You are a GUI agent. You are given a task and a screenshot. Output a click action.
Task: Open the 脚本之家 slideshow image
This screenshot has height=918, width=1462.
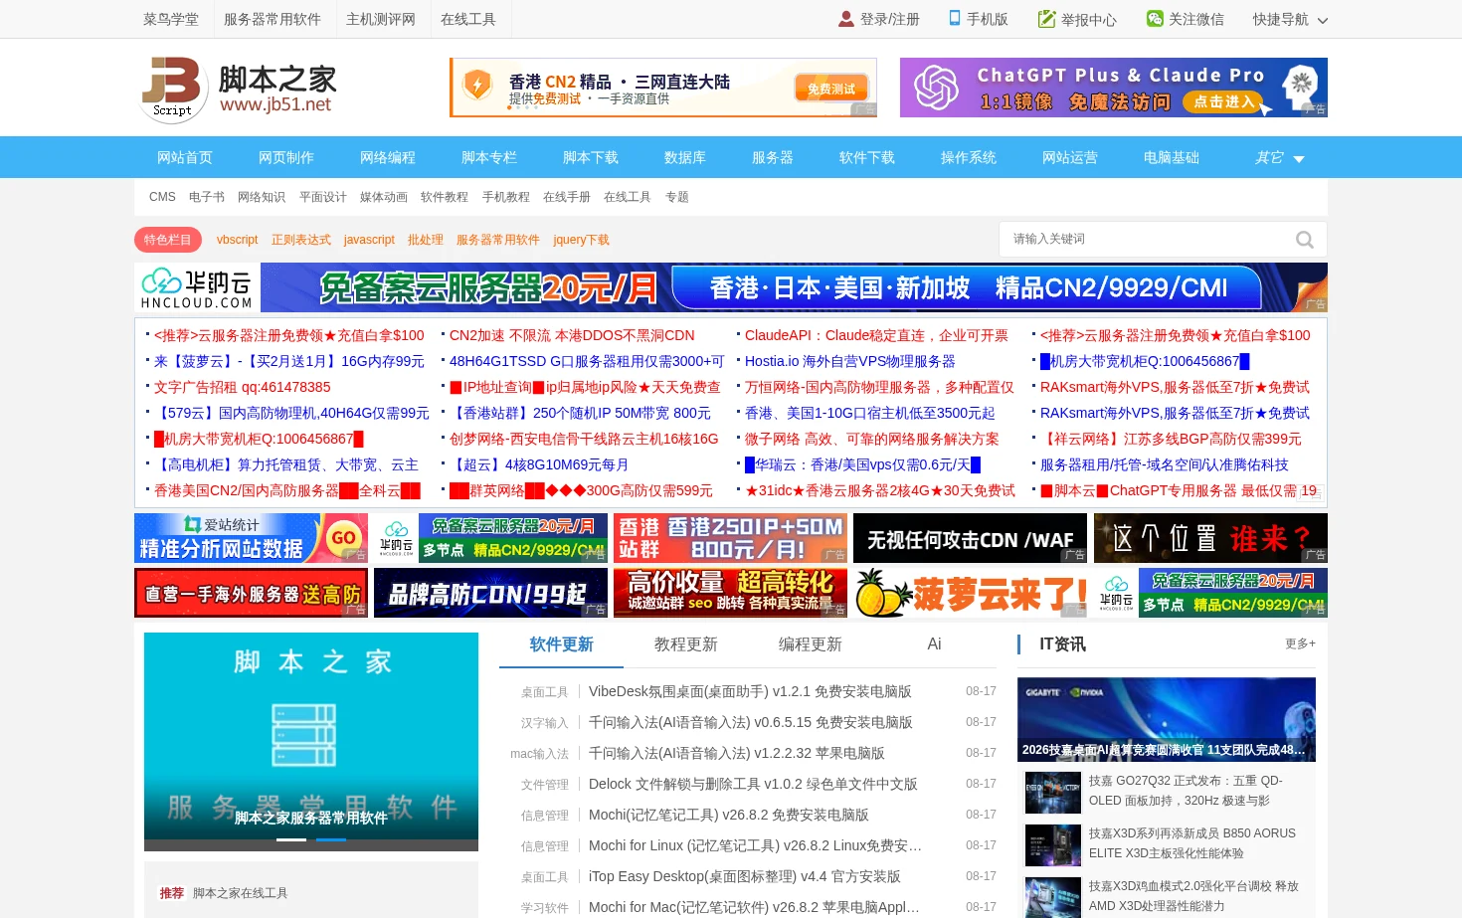(x=311, y=742)
